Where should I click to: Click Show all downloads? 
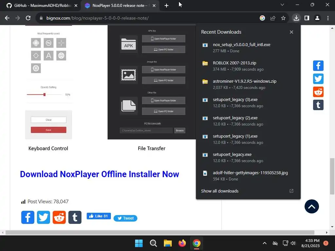(x=220, y=191)
